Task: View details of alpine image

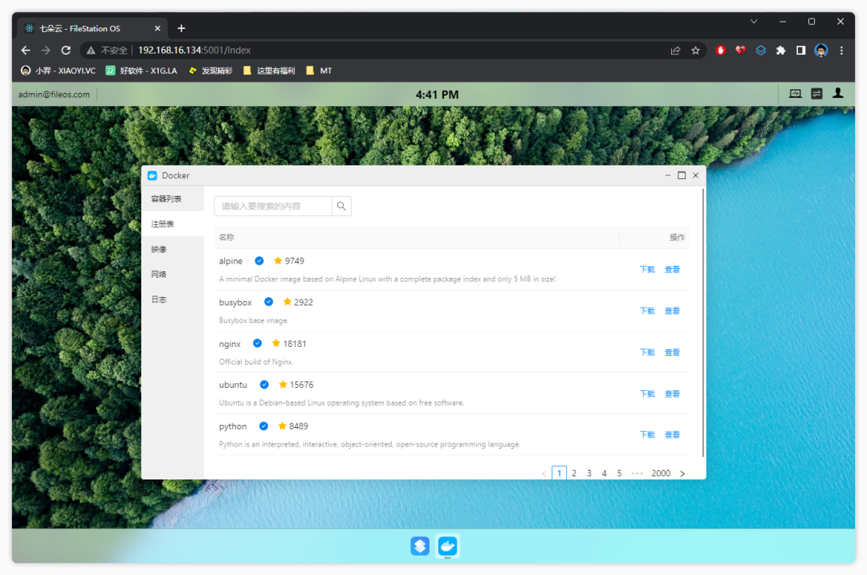Action: coord(672,269)
